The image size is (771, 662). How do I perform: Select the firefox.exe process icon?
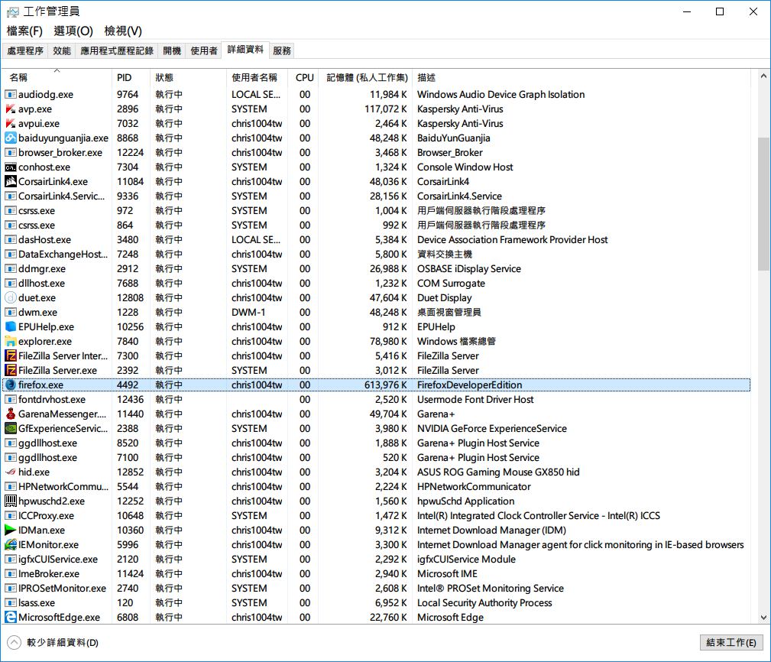coord(11,385)
